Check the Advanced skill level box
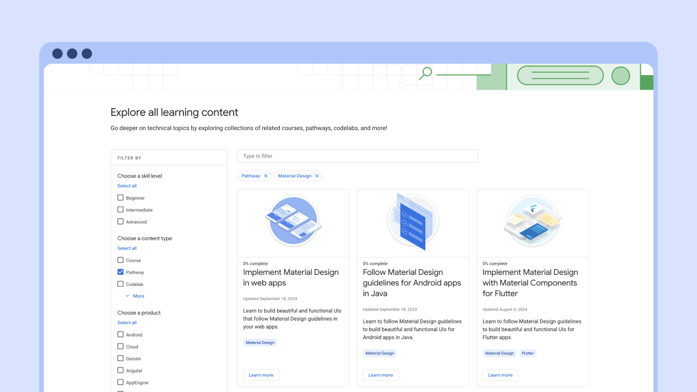Screen dimensions: 697x392 (x=120, y=222)
